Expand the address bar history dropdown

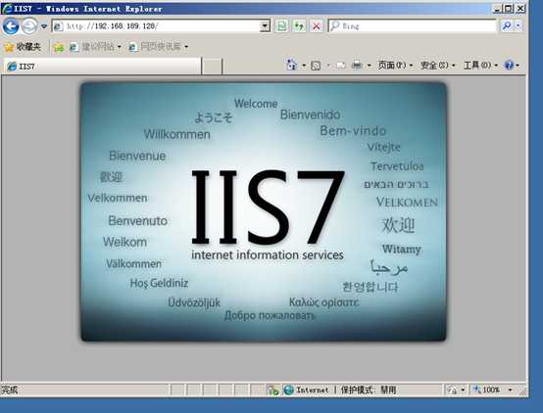[x=266, y=26]
